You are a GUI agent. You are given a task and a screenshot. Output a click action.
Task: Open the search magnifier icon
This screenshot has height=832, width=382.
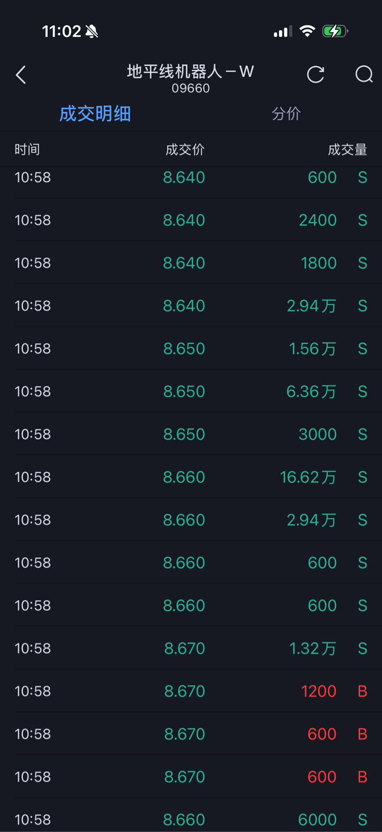coord(364,75)
